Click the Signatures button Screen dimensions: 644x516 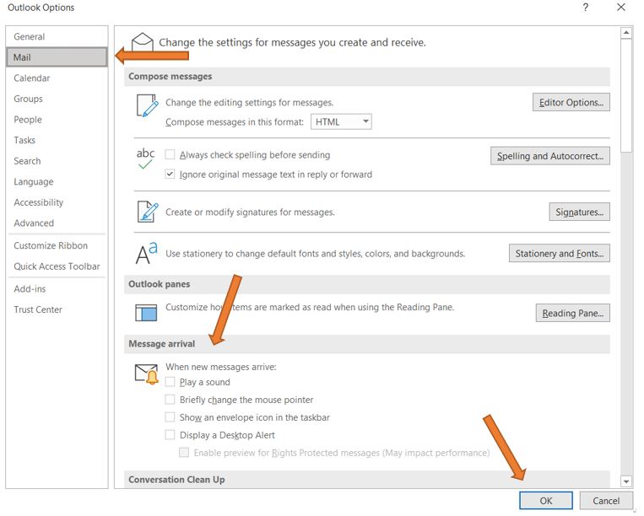579,212
